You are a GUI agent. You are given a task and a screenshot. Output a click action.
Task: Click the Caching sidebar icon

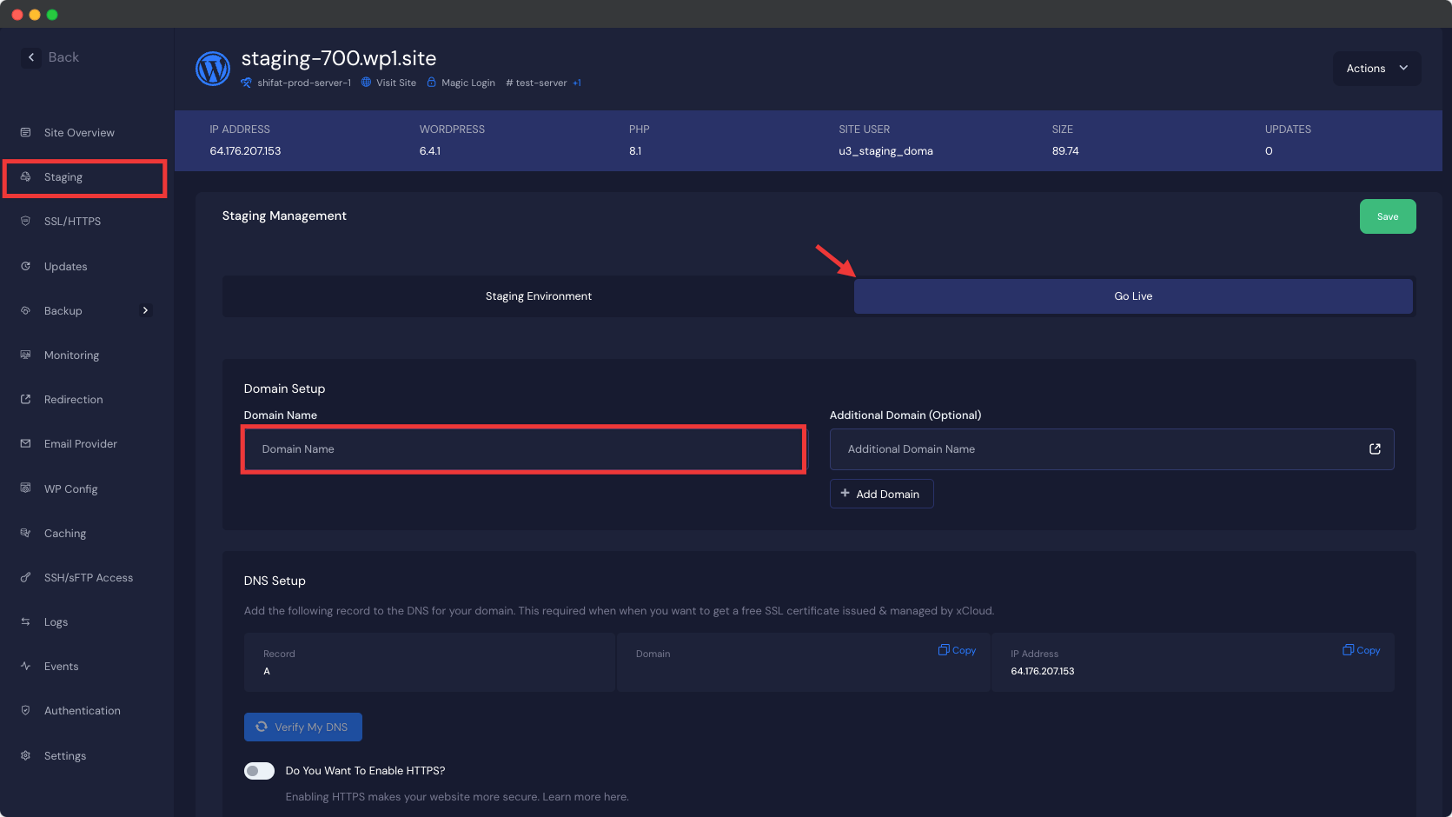26,533
